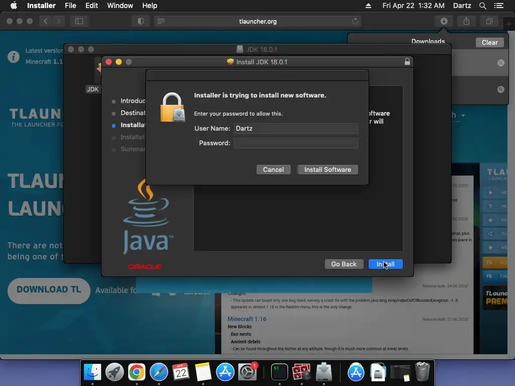Select the User Name field containing Dartz
The image size is (515, 386).
[296, 128]
